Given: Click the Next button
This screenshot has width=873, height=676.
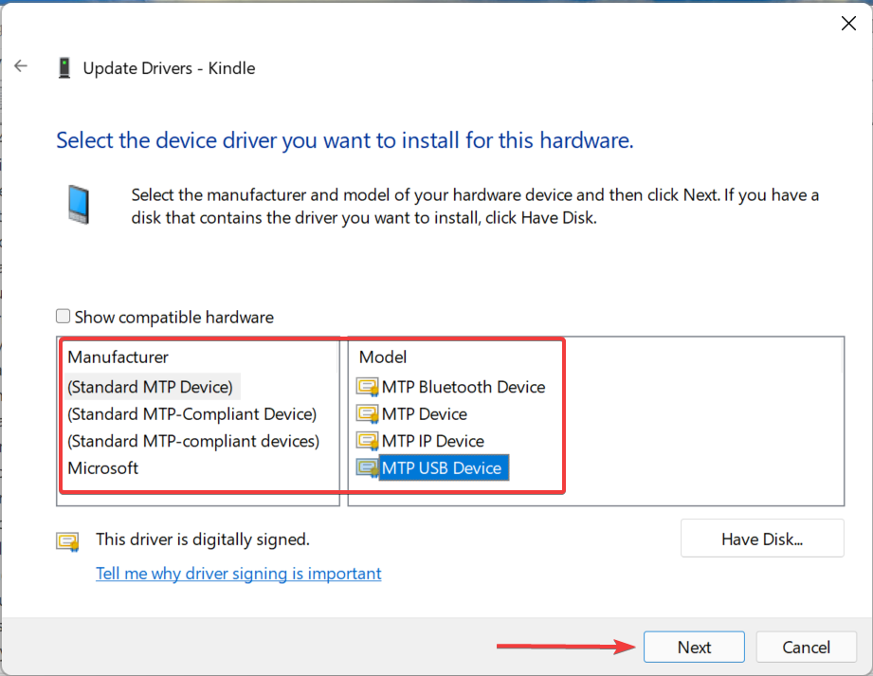Looking at the screenshot, I should click(694, 647).
